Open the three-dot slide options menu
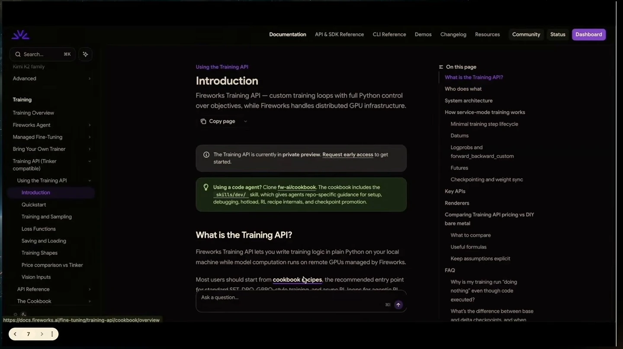623x349 pixels. (x=52, y=334)
